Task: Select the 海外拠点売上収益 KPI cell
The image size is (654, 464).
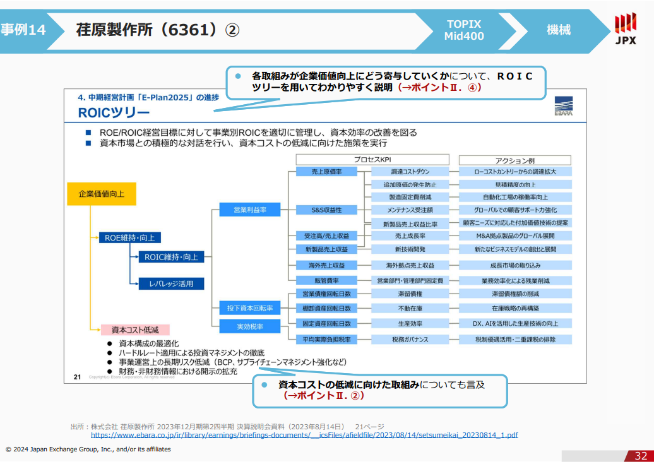Action: 410,265
